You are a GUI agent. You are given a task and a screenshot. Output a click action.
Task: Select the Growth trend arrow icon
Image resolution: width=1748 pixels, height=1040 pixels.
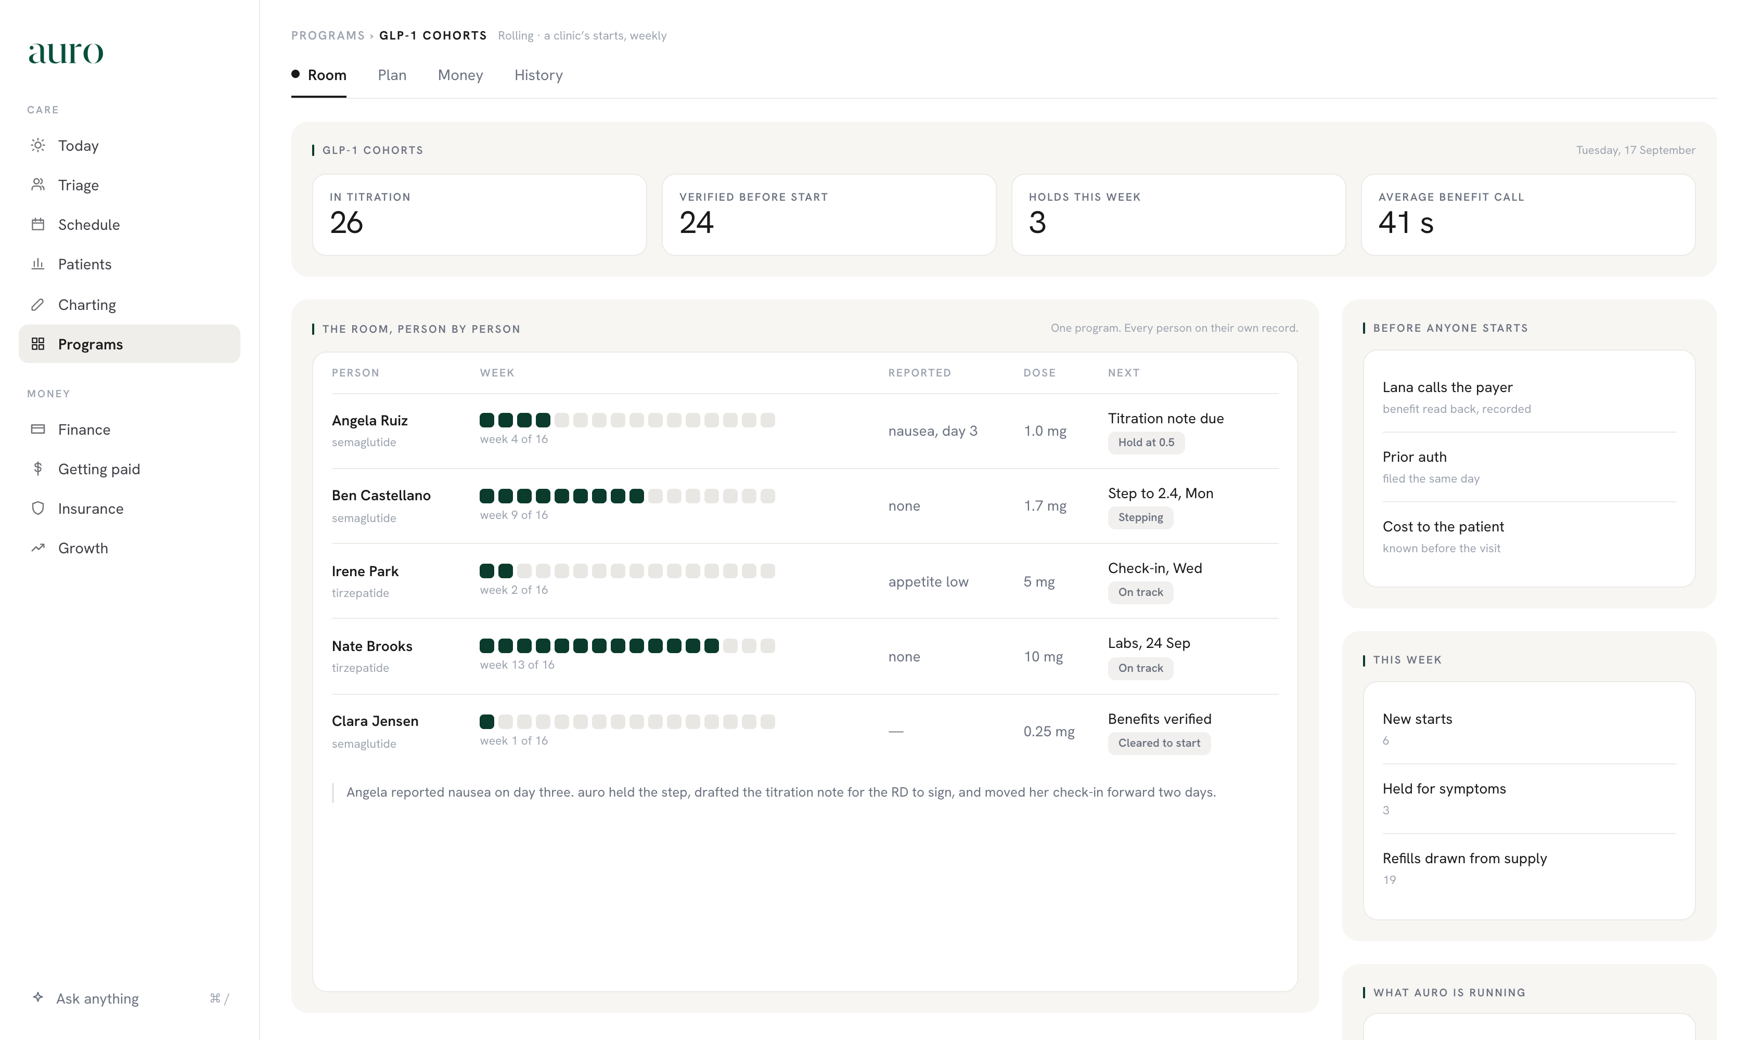[38, 548]
